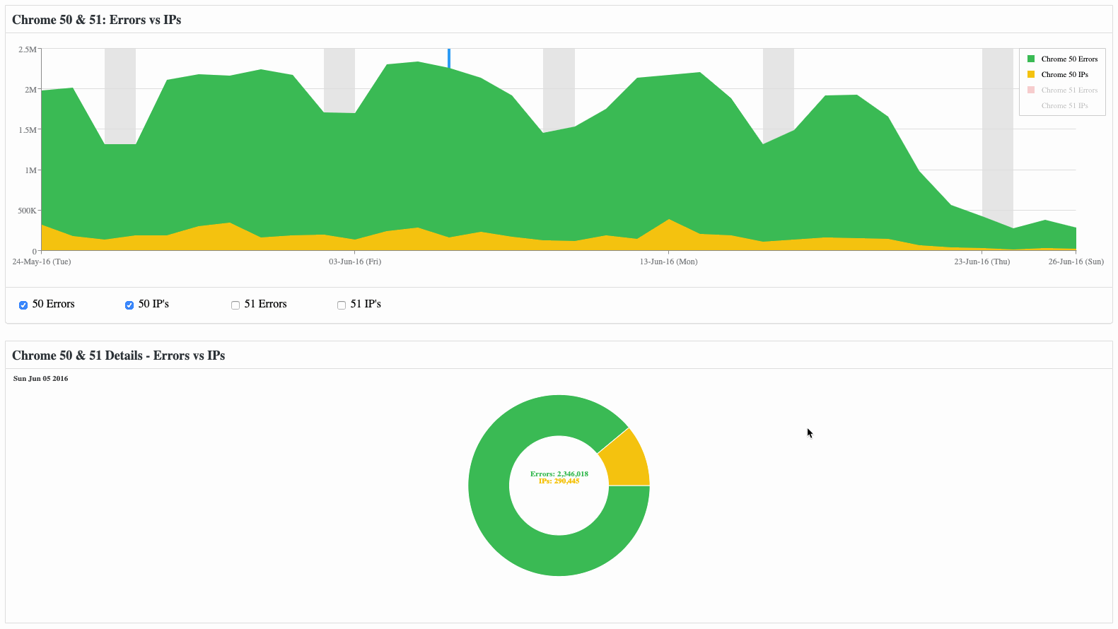Click the Errors: 2,346,018 center text
The image size is (1118, 629).
559,474
